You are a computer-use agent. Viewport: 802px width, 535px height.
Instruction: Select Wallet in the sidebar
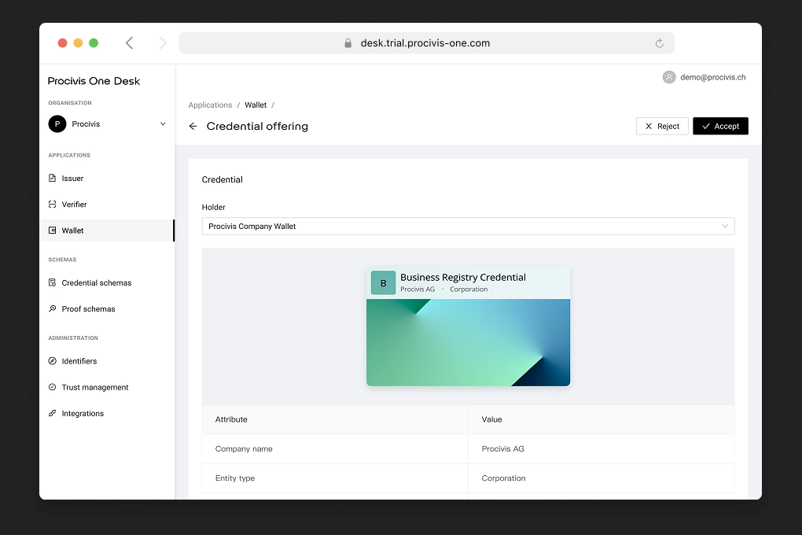coord(106,231)
